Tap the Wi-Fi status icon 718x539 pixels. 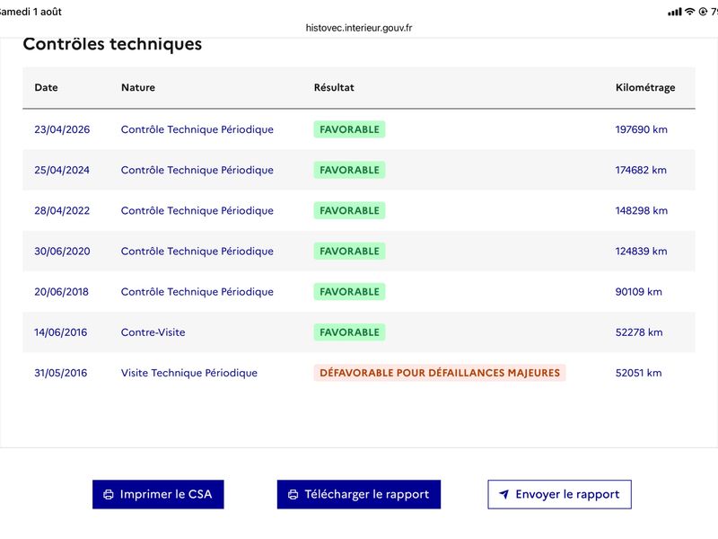coord(689,12)
